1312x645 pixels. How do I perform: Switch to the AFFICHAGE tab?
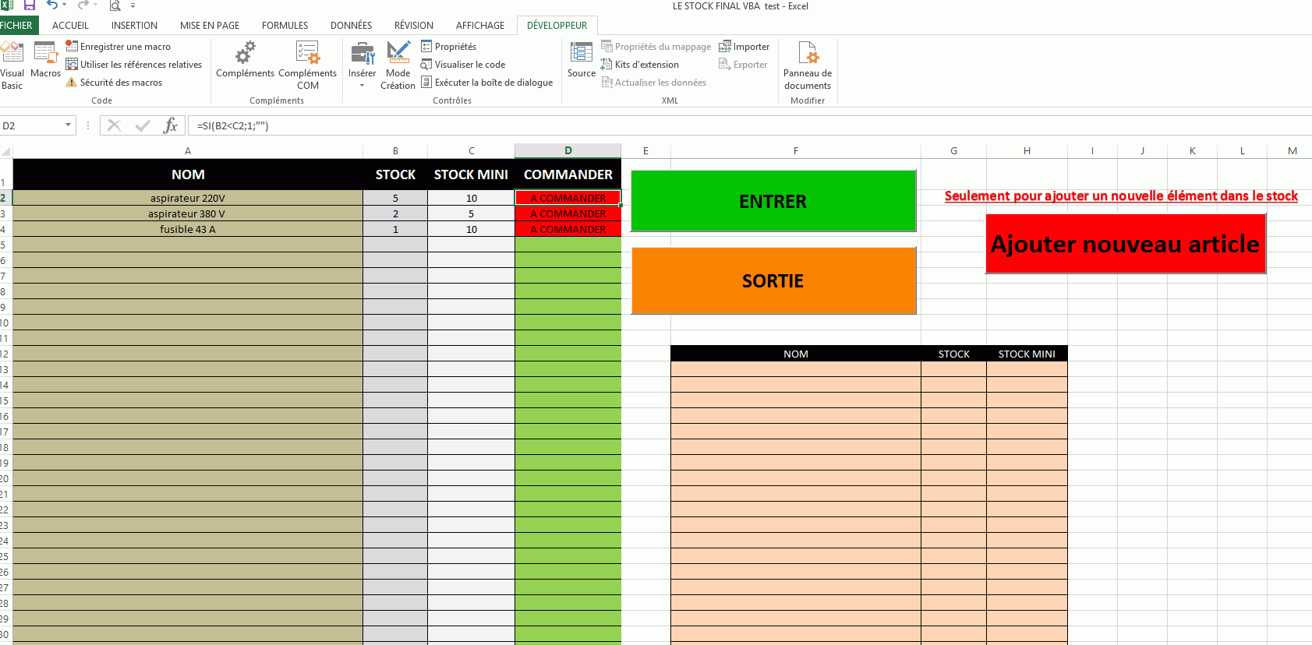480,26
